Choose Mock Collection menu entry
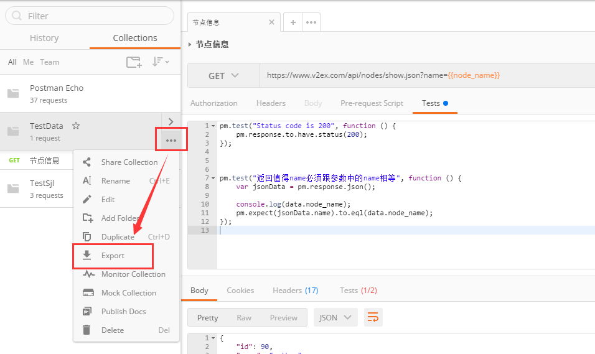The height and width of the screenshot is (354, 595). [x=126, y=292]
